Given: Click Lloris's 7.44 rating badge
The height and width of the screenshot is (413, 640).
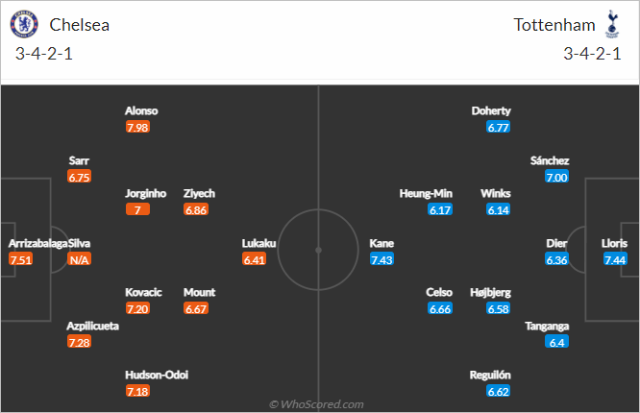Looking at the screenshot, I should click(x=615, y=259).
